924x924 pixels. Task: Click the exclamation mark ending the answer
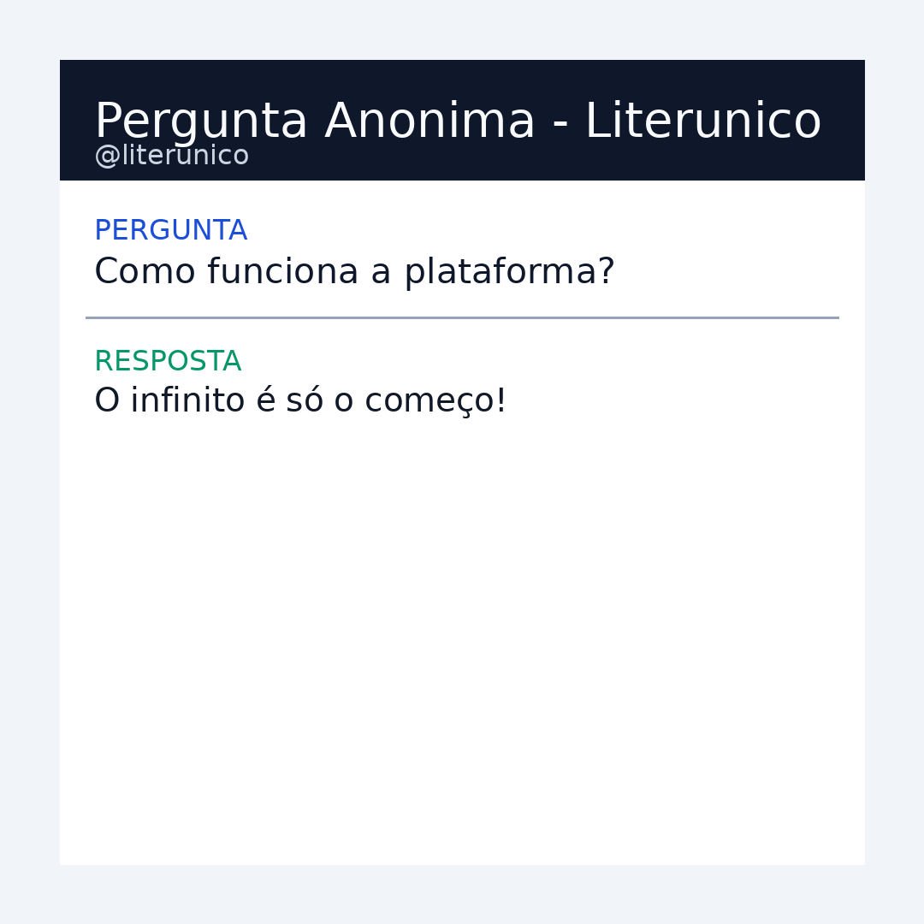[x=501, y=401]
